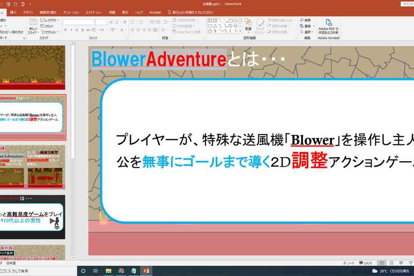Click the Adobe PDF create and share icon
The height and width of the screenshot is (276, 414).
[x=328, y=26]
